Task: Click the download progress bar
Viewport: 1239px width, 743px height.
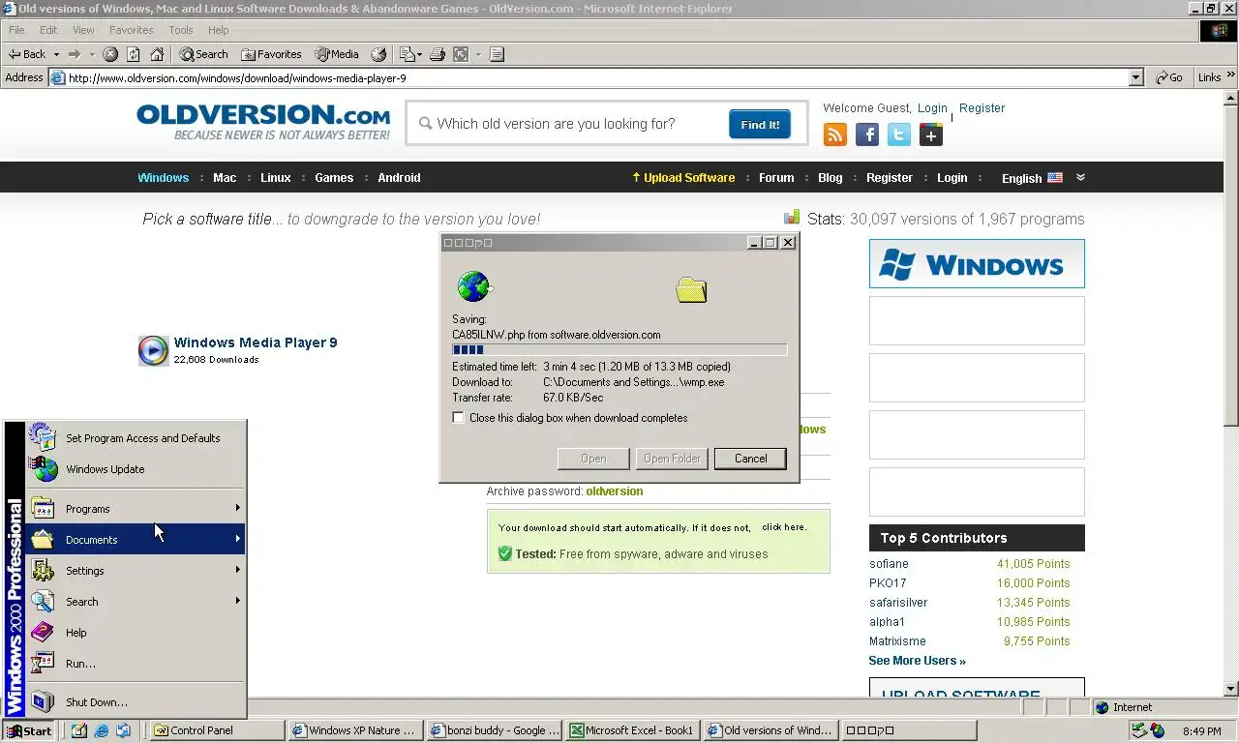Action: [619, 350]
